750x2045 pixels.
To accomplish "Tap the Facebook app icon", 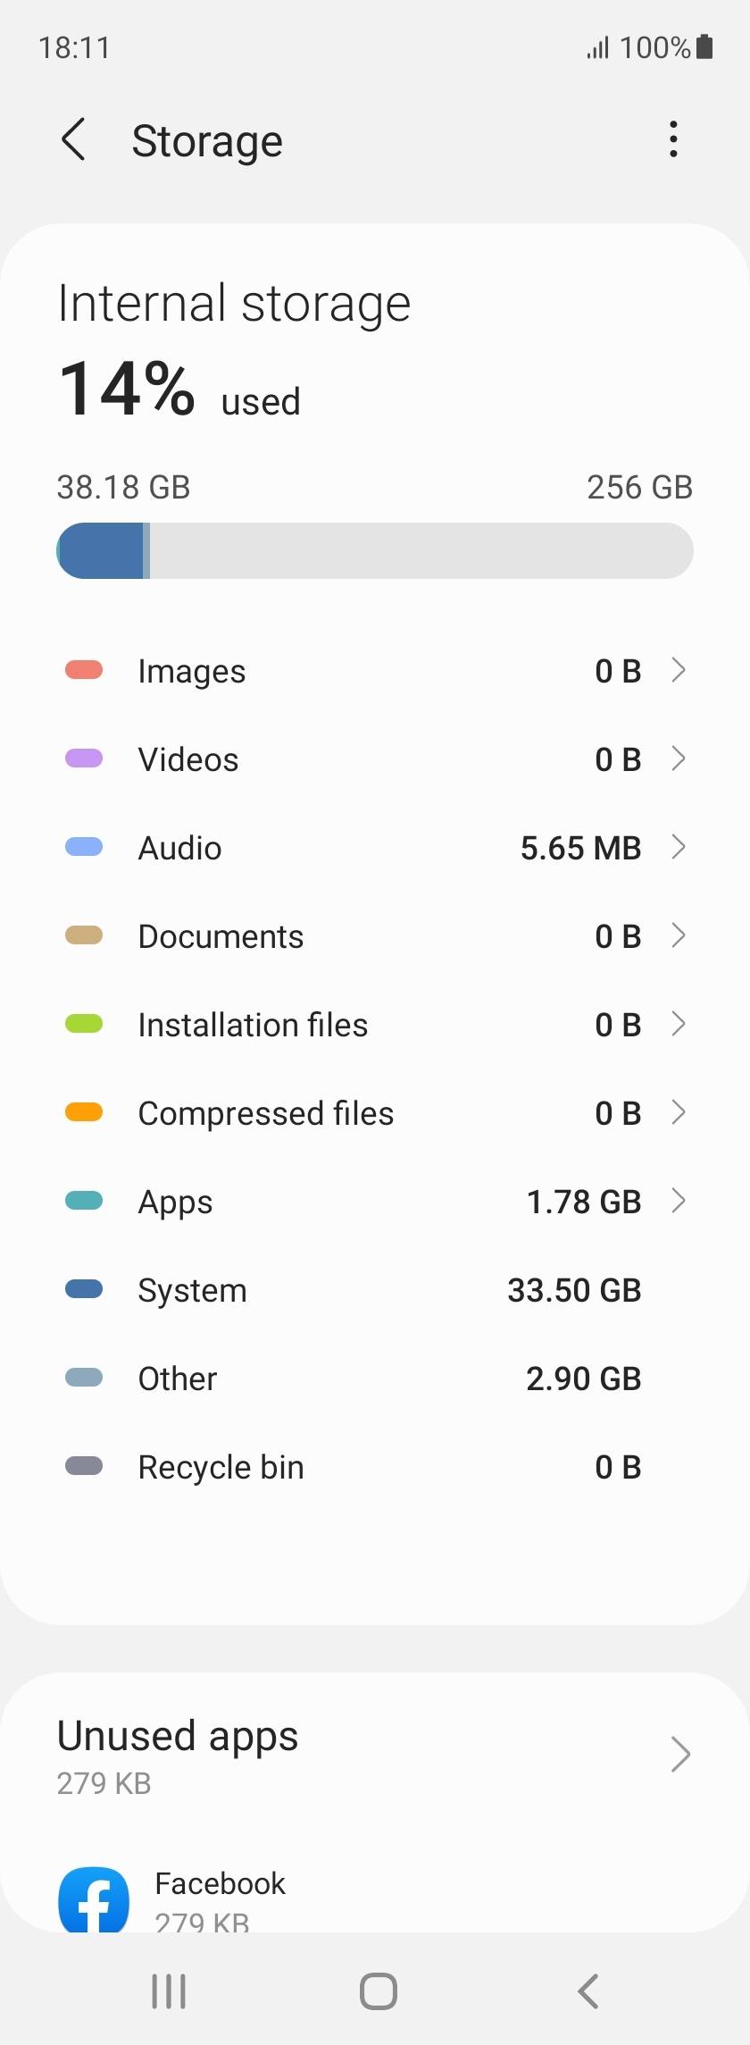I will tap(94, 1898).
